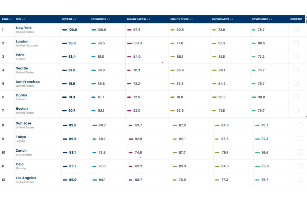Click Oslo's governance score 95.8

[265, 166]
